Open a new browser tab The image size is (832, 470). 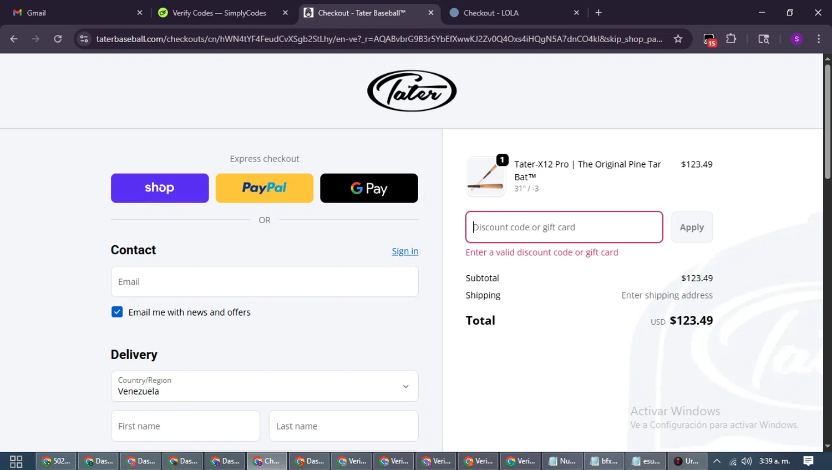click(598, 13)
